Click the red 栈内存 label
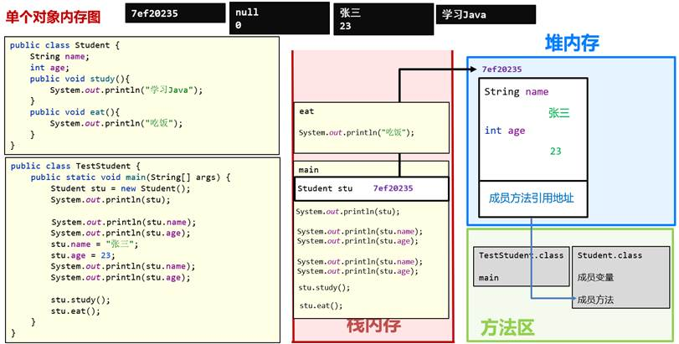 pos(373,326)
